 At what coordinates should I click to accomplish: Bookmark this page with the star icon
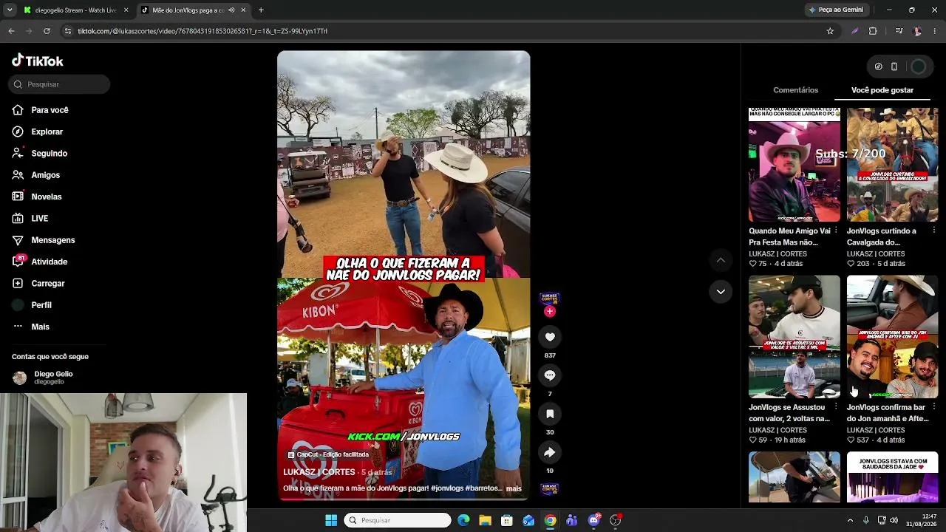(x=830, y=31)
